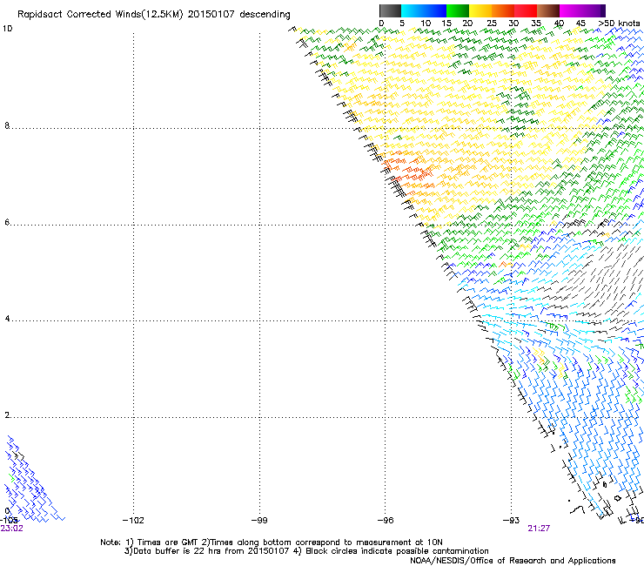Screen dimensions: 644x566
Task: Select the cyan 5-10 knots legend swatch
Action: point(413,10)
